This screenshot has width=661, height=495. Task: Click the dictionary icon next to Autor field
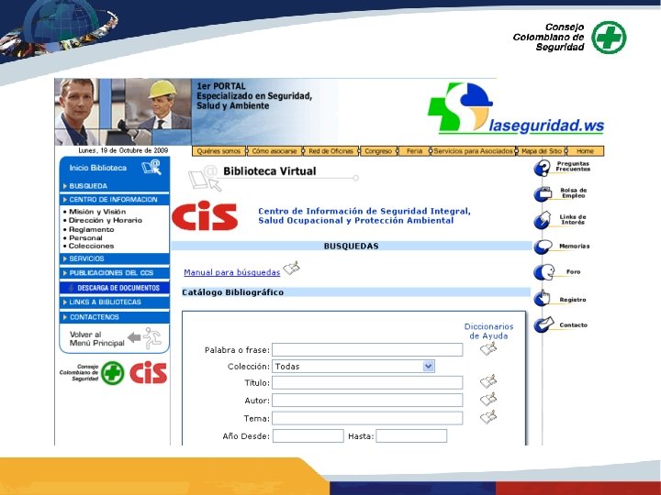[488, 399]
